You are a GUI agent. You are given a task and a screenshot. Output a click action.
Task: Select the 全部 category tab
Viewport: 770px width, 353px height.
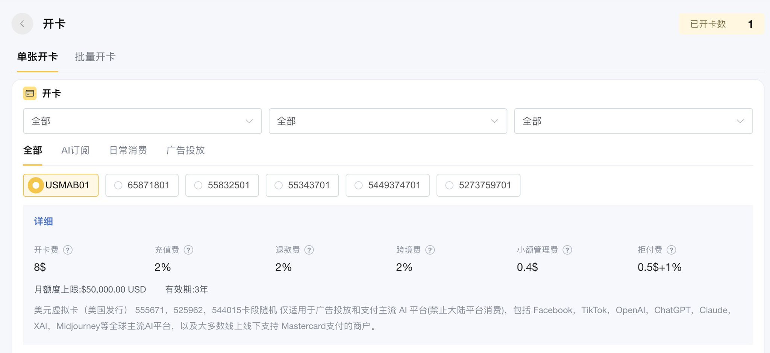tap(33, 150)
